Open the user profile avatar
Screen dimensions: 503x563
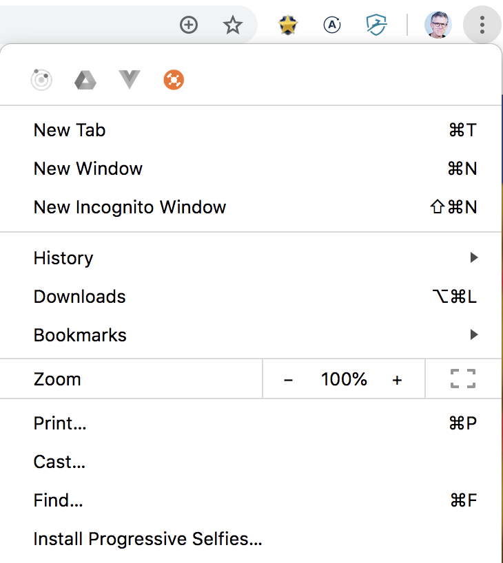(x=438, y=25)
